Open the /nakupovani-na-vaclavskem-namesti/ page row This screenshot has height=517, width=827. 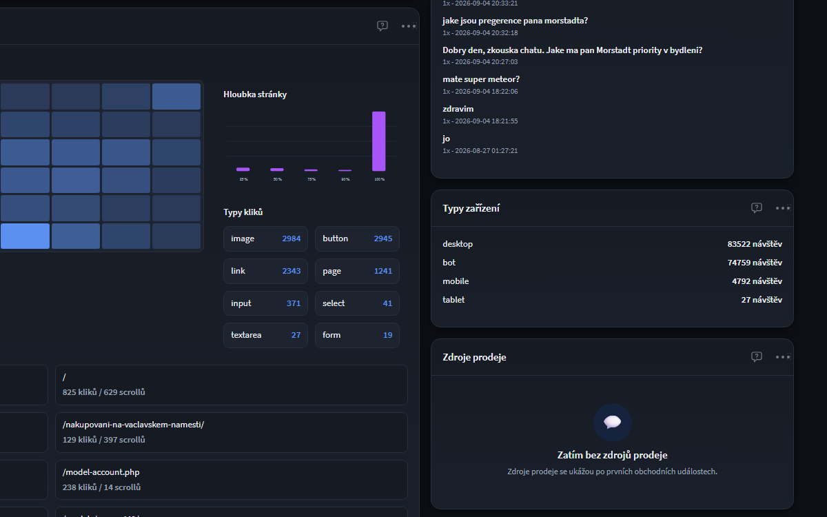(232, 432)
